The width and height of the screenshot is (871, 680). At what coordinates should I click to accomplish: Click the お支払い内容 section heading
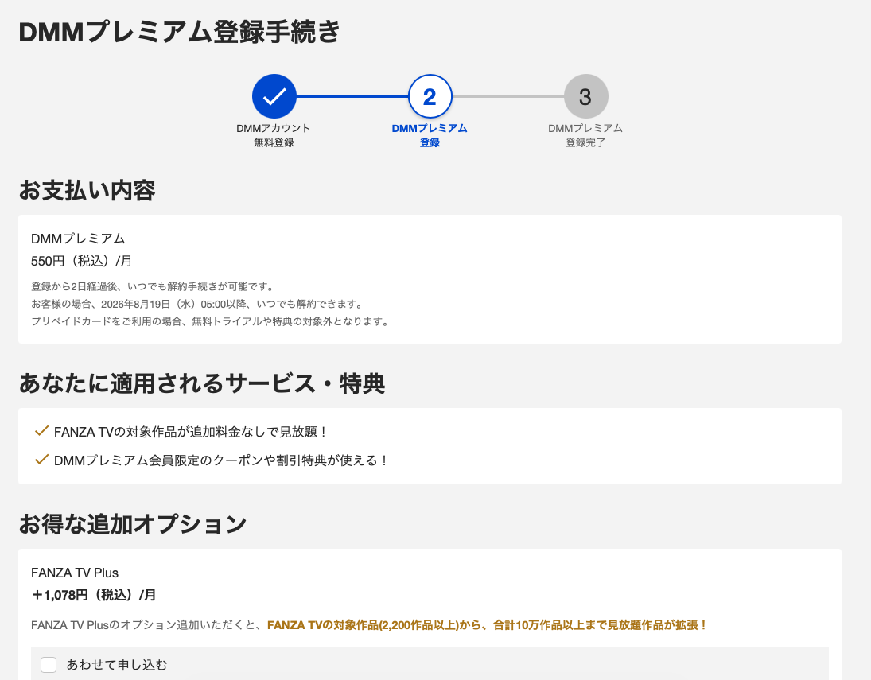pos(87,190)
